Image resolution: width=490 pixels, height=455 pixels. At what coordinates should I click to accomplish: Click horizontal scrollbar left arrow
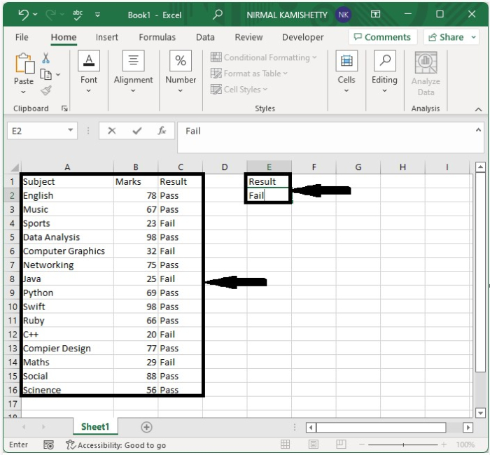tap(311, 427)
